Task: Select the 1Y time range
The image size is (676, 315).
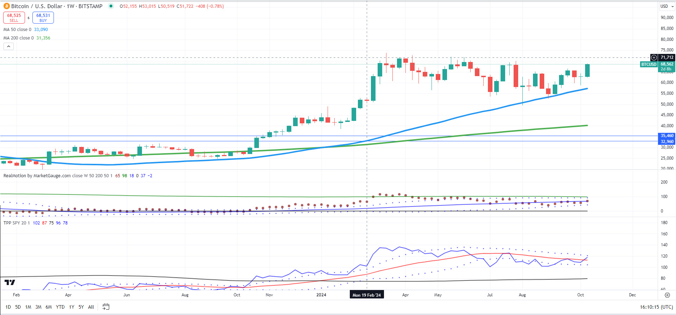Action: click(x=72, y=307)
